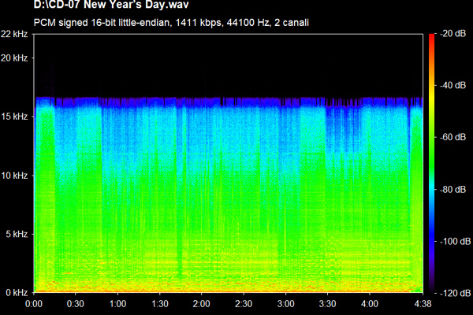The height and width of the screenshot is (315, 473).
Task: Click the '20 kHz' frequency axis label
Action: 14,57
